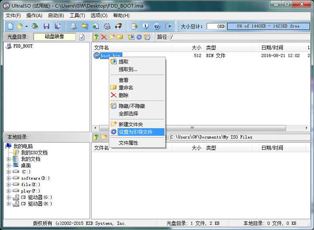This screenshot has width=314, height=230.
Task: Open the 操作(A) menu
Action: 34,16
